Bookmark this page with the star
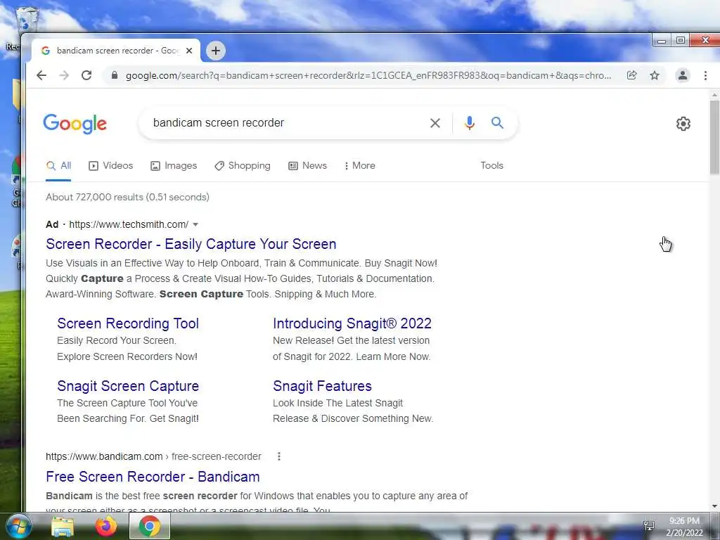The image size is (720, 540). [x=655, y=75]
